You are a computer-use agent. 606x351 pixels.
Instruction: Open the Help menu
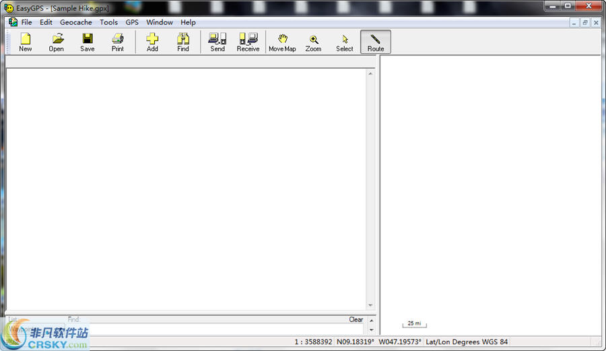click(189, 22)
